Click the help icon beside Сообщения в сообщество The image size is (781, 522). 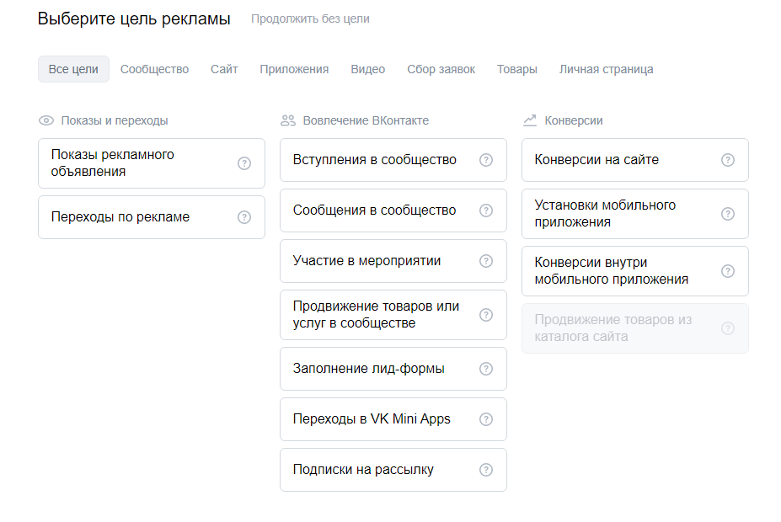[x=485, y=210]
